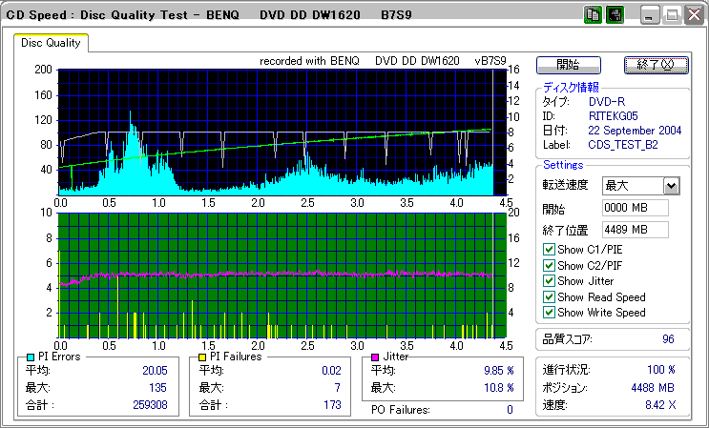Click the green save-screenshot floppy icon

(x=615, y=15)
